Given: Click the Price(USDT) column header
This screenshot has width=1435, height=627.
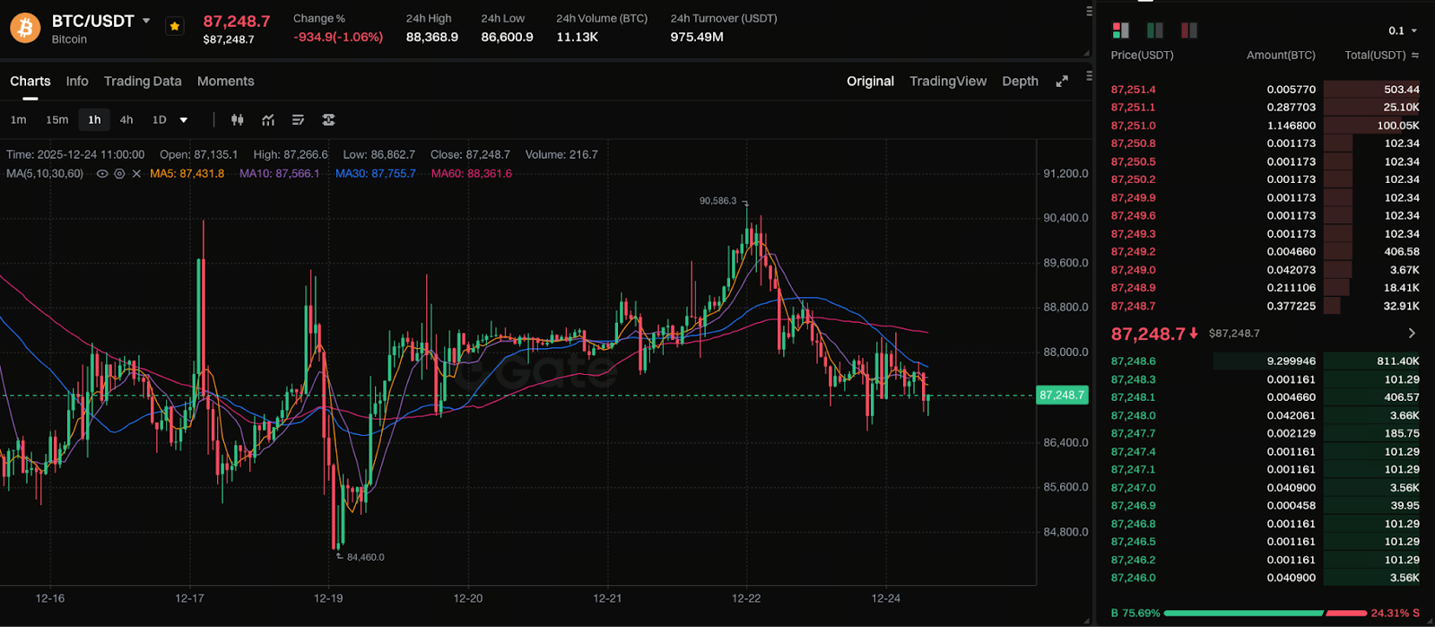Looking at the screenshot, I should pos(1142,56).
